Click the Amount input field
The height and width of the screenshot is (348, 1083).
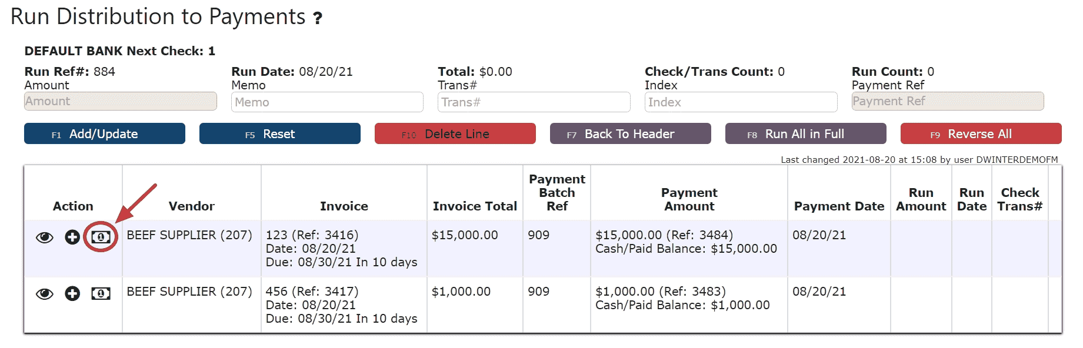pyautogui.click(x=120, y=101)
